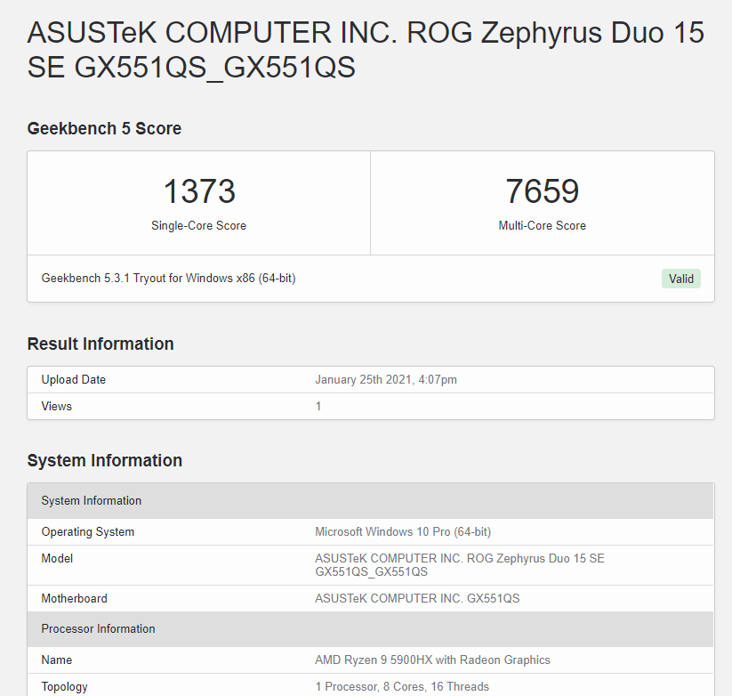
Task: Select the date January 25th 2021, 4:07pm
Action: pyautogui.click(x=386, y=380)
